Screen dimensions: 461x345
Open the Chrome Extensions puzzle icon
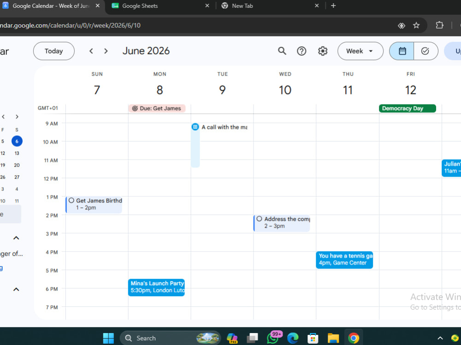click(439, 25)
